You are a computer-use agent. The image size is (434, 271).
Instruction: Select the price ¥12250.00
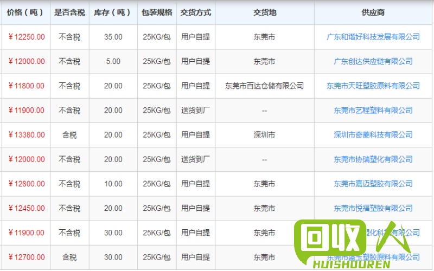coord(26,37)
